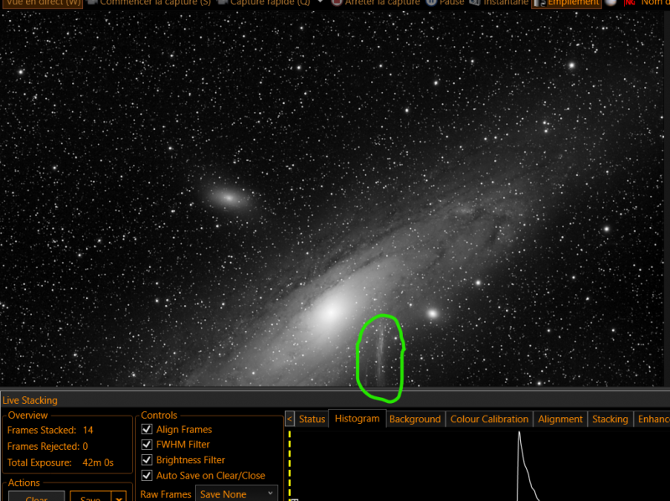670x501 pixels.
Task: Toggle the Empilement live stacking icon
Action: point(539,3)
